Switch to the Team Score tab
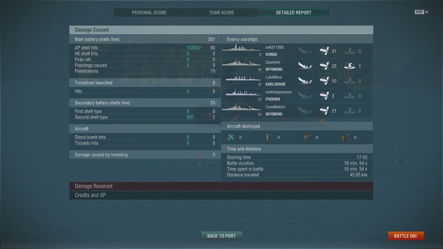 pyautogui.click(x=221, y=13)
